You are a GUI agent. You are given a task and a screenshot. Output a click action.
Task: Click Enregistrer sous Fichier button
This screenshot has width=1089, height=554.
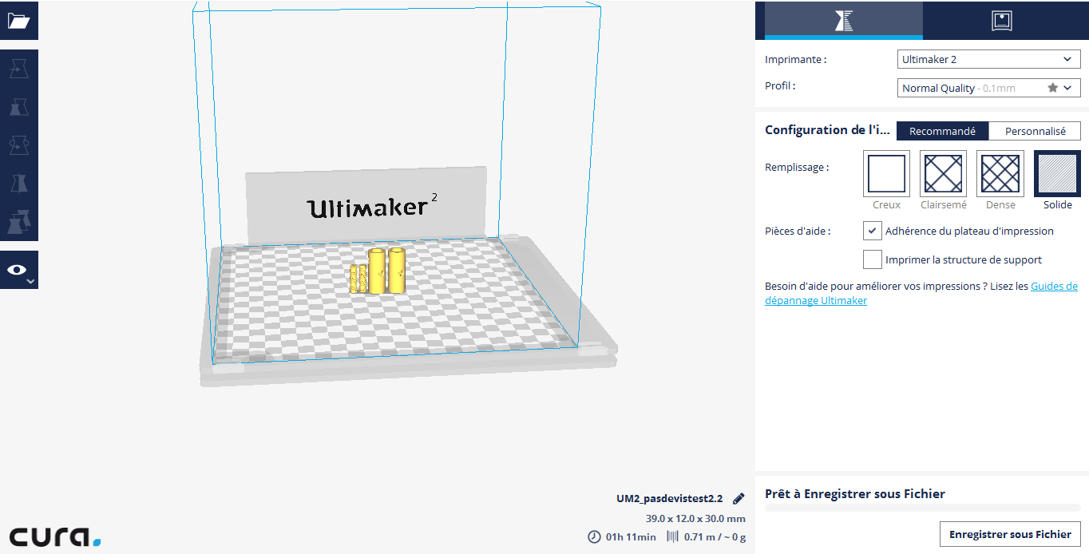(1010, 534)
